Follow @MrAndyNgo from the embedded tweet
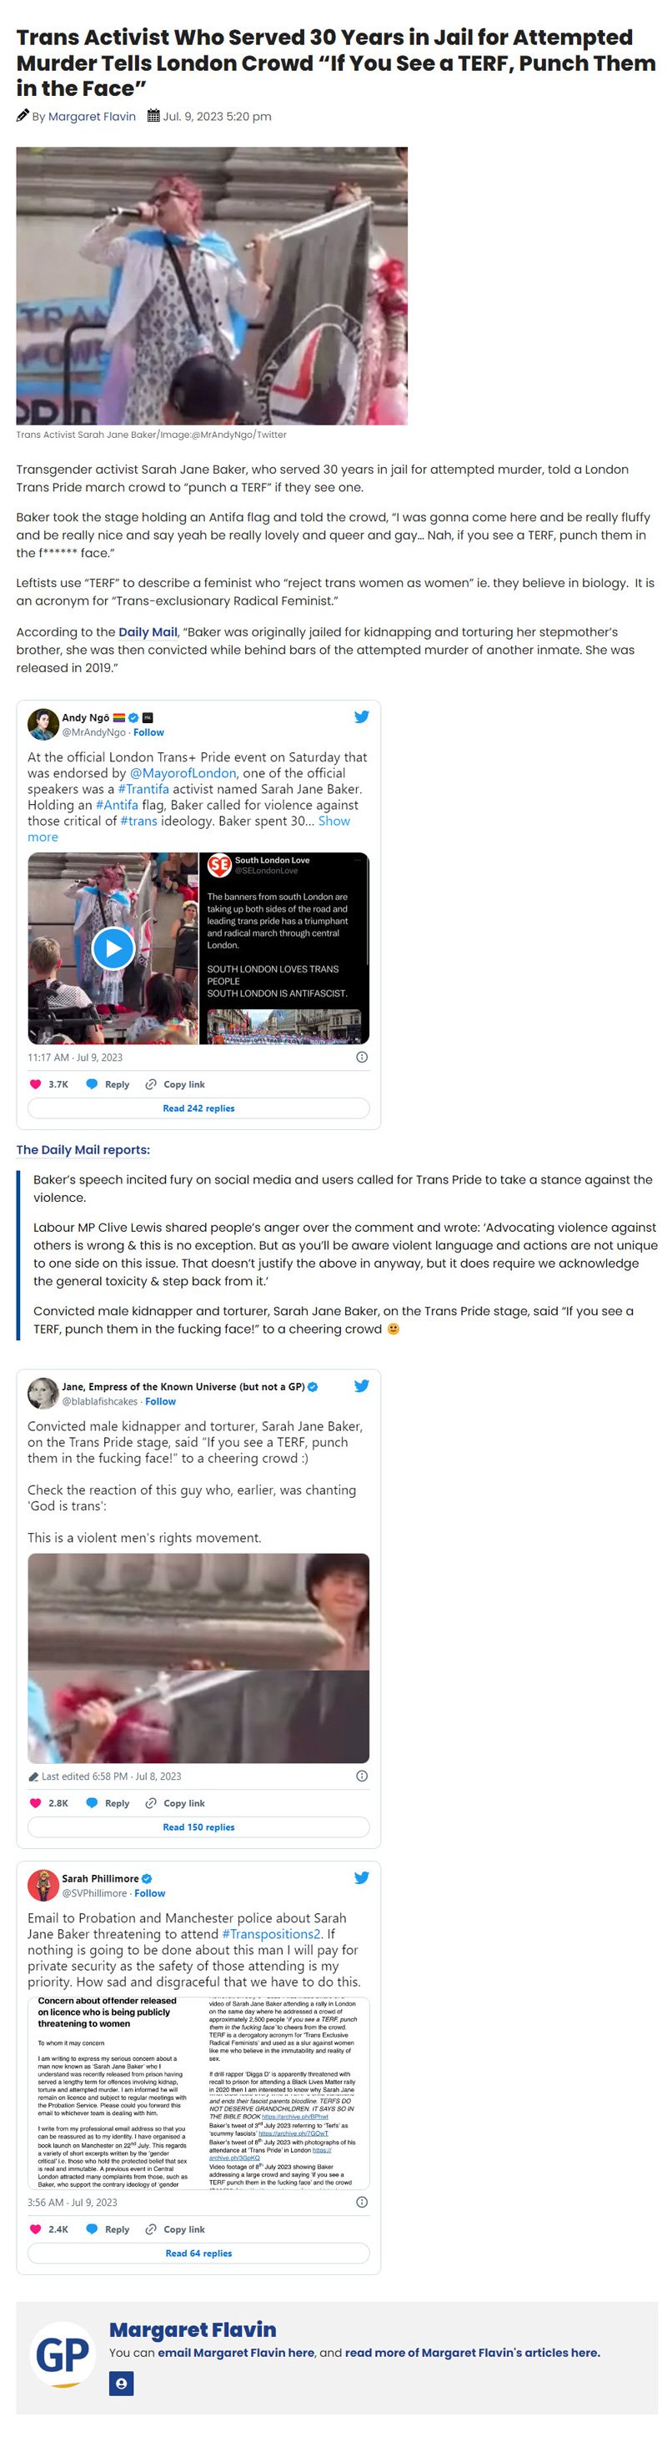Viewport: 667px width, 2452px height. click(x=148, y=732)
